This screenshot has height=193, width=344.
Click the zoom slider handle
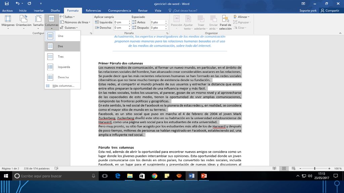(x=314, y=169)
